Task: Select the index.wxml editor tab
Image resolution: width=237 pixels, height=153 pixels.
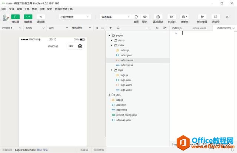Action: point(224,28)
